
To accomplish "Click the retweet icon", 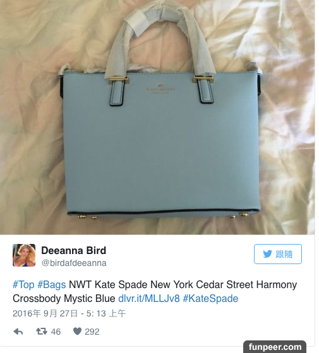I will 42,332.
